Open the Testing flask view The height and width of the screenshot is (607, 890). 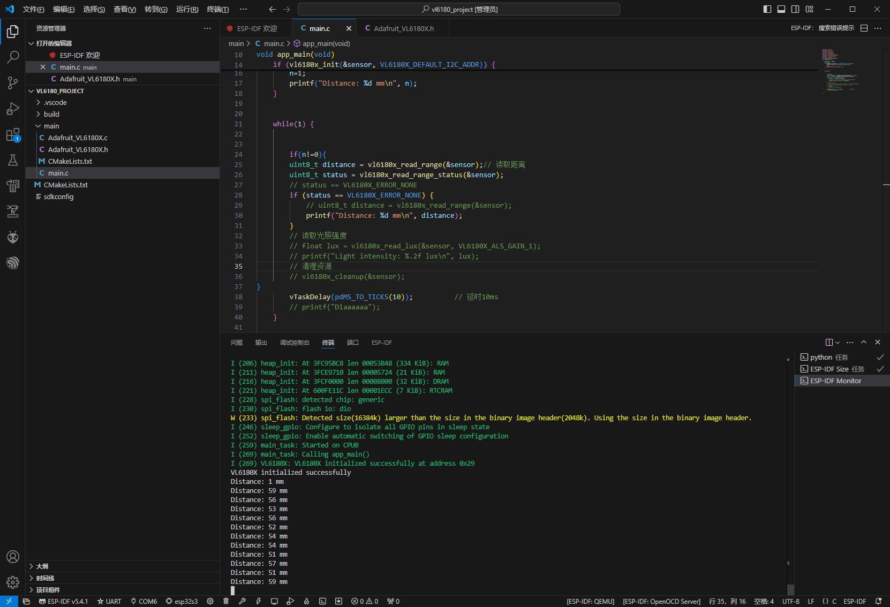(13, 160)
